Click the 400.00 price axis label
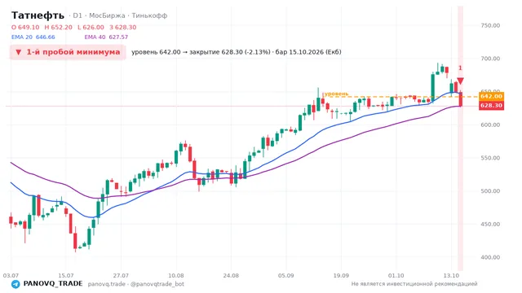 tap(490, 257)
